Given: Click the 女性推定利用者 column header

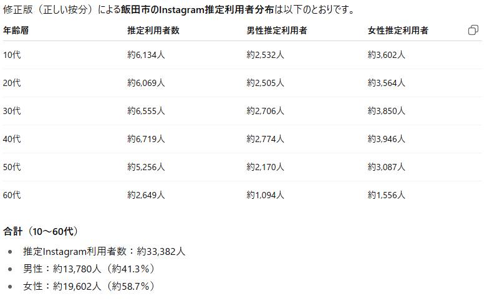Looking at the screenshot, I should tap(397, 31).
